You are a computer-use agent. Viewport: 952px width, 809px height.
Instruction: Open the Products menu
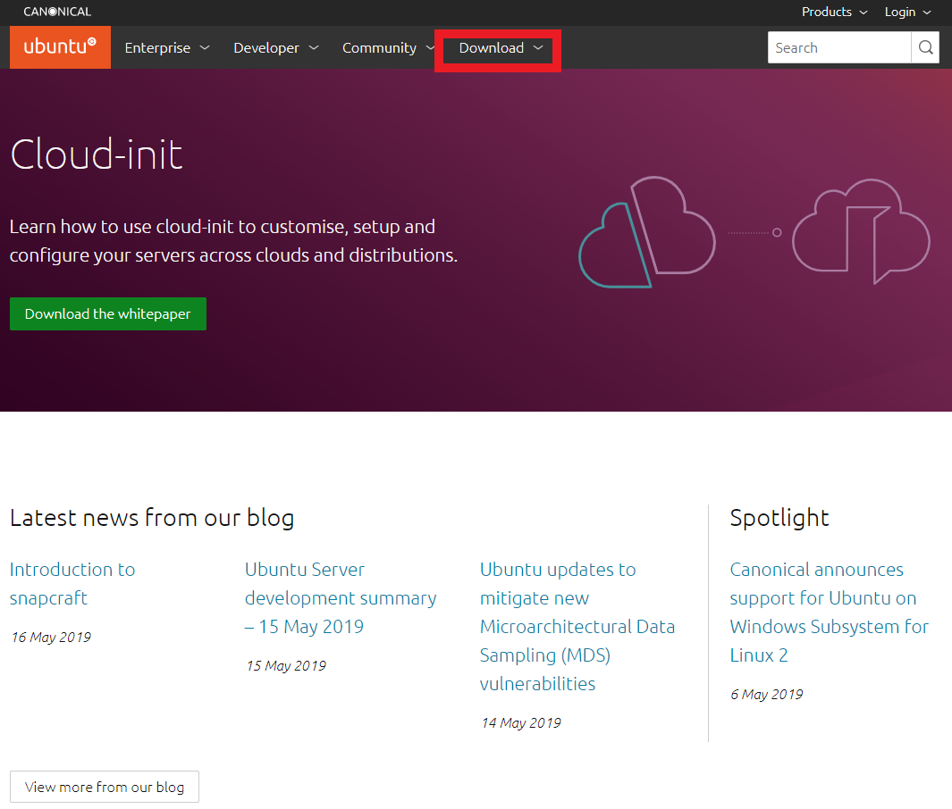[834, 12]
